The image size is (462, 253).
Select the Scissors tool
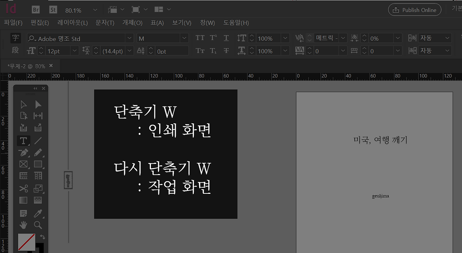pyautogui.click(x=23, y=188)
